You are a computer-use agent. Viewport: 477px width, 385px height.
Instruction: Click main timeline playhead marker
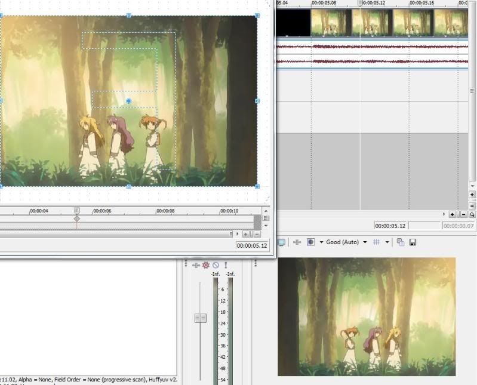coord(360,3)
